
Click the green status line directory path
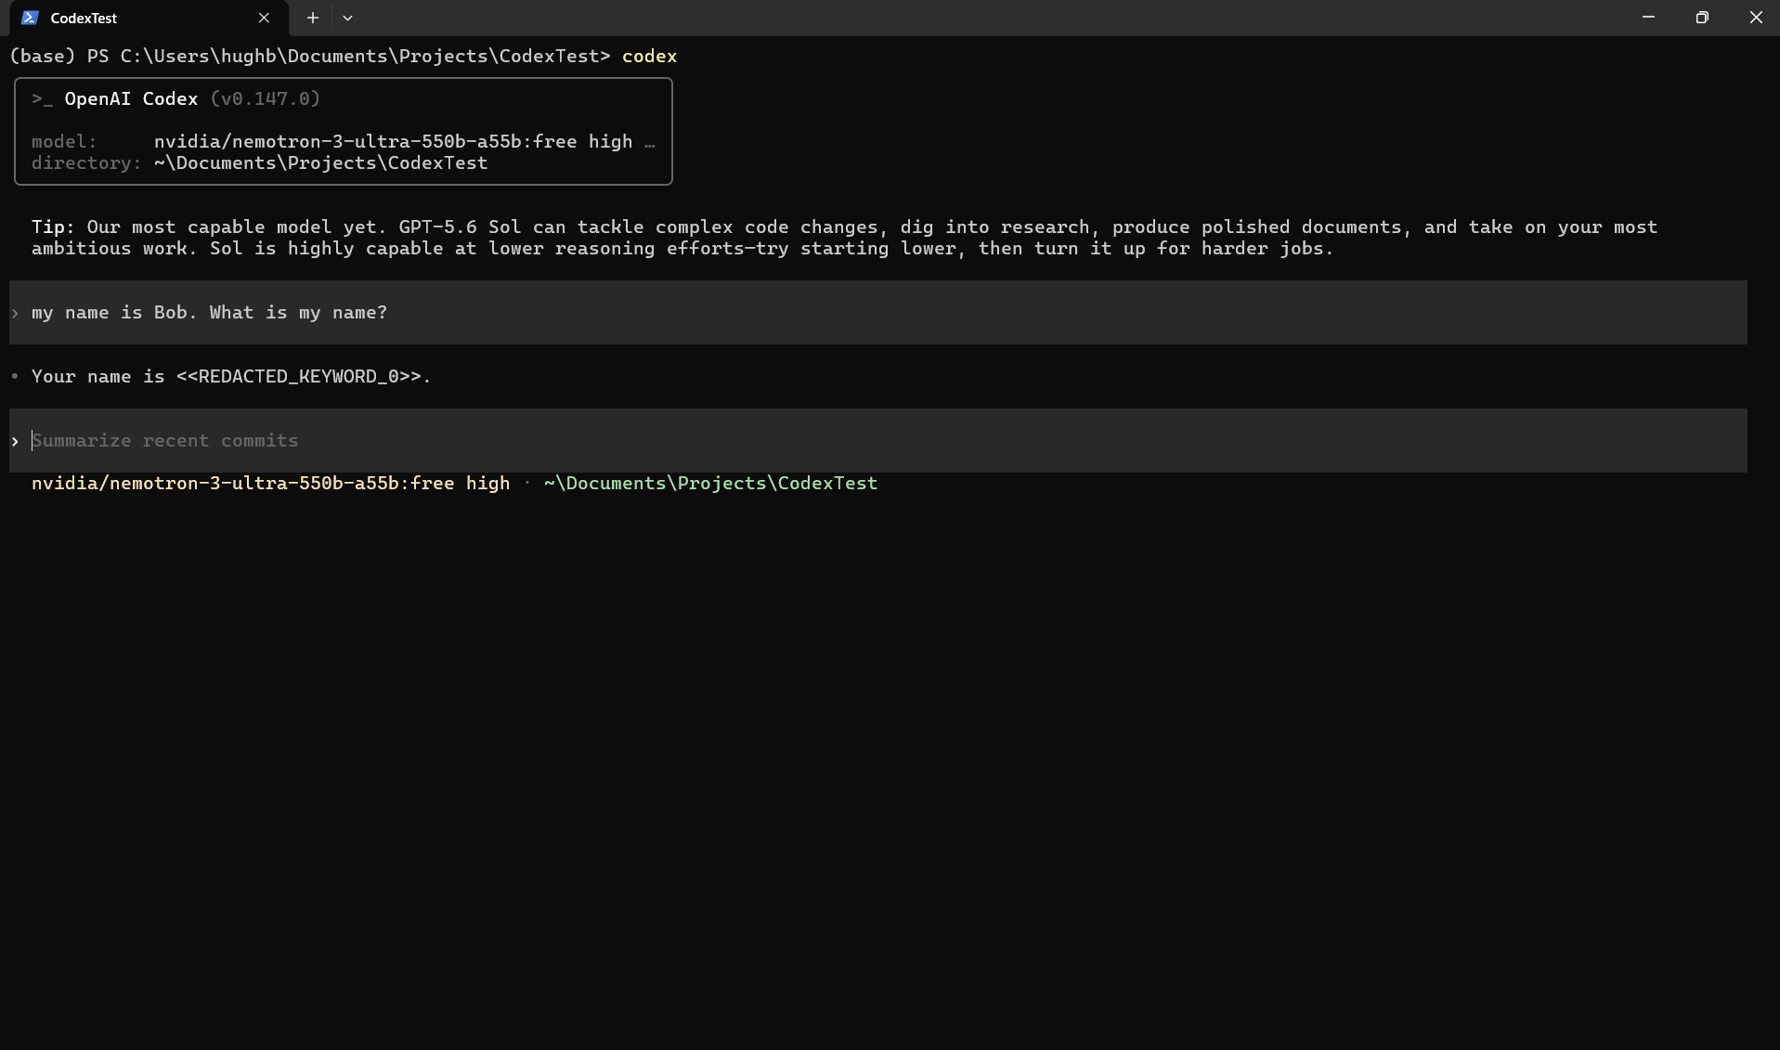pos(710,484)
